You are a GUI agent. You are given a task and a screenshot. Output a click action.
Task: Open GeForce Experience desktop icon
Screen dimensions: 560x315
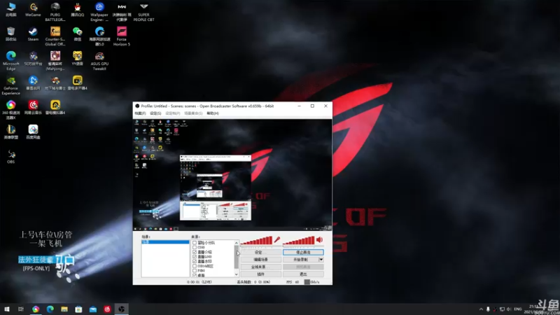tap(10, 85)
